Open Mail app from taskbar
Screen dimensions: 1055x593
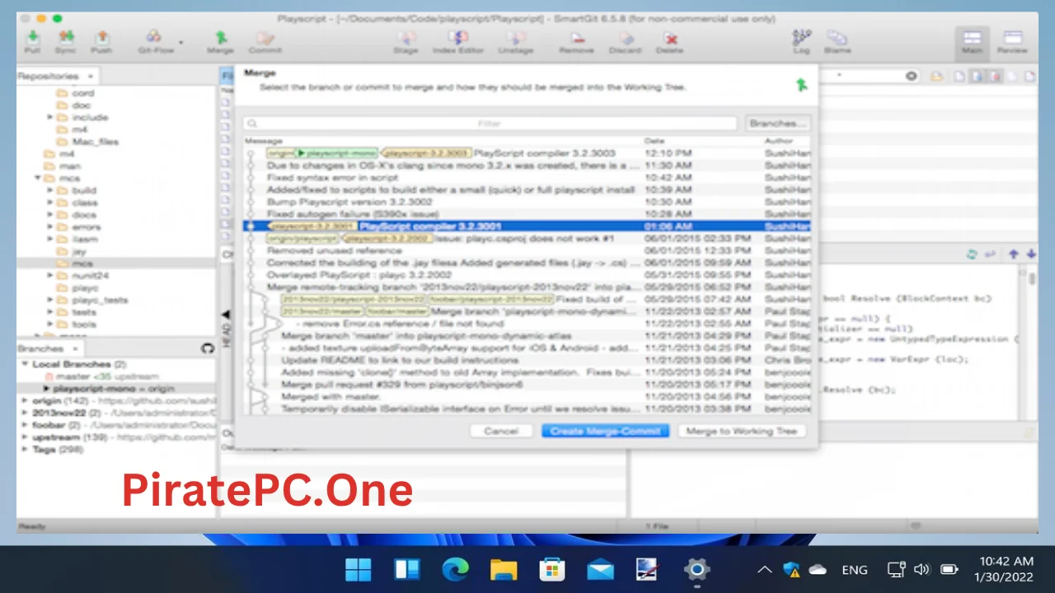[x=600, y=569]
